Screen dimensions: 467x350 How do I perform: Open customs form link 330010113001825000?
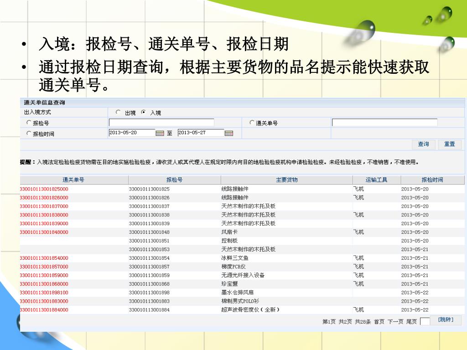pyautogui.click(x=44, y=189)
